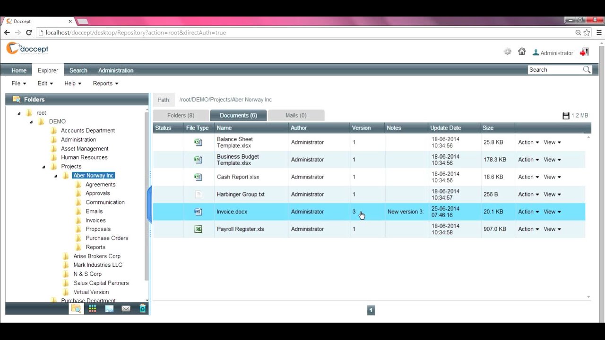Open settings via the gear icon
Screen dimensions: 605x340
[508, 52]
